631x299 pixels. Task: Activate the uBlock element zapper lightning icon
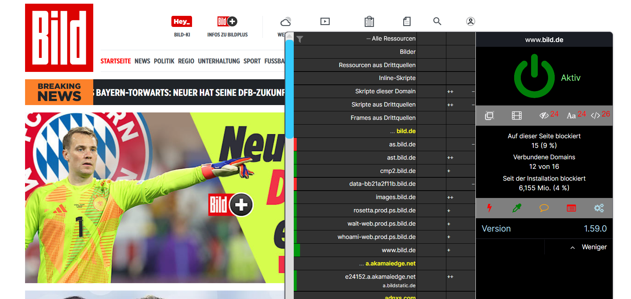click(489, 208)
